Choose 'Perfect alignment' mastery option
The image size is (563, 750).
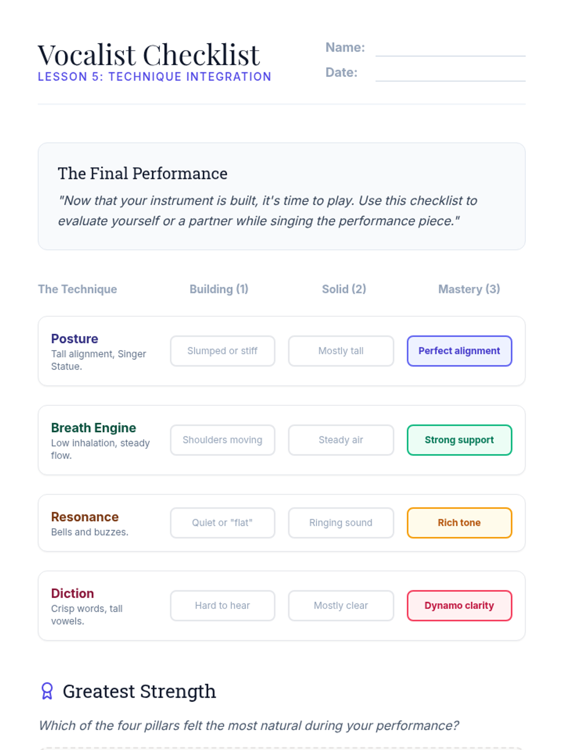point(459,351)
